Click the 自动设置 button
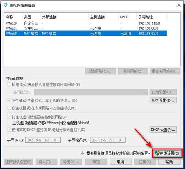The image size is (185, 169). pyautogui.click(x=163, y=92)
